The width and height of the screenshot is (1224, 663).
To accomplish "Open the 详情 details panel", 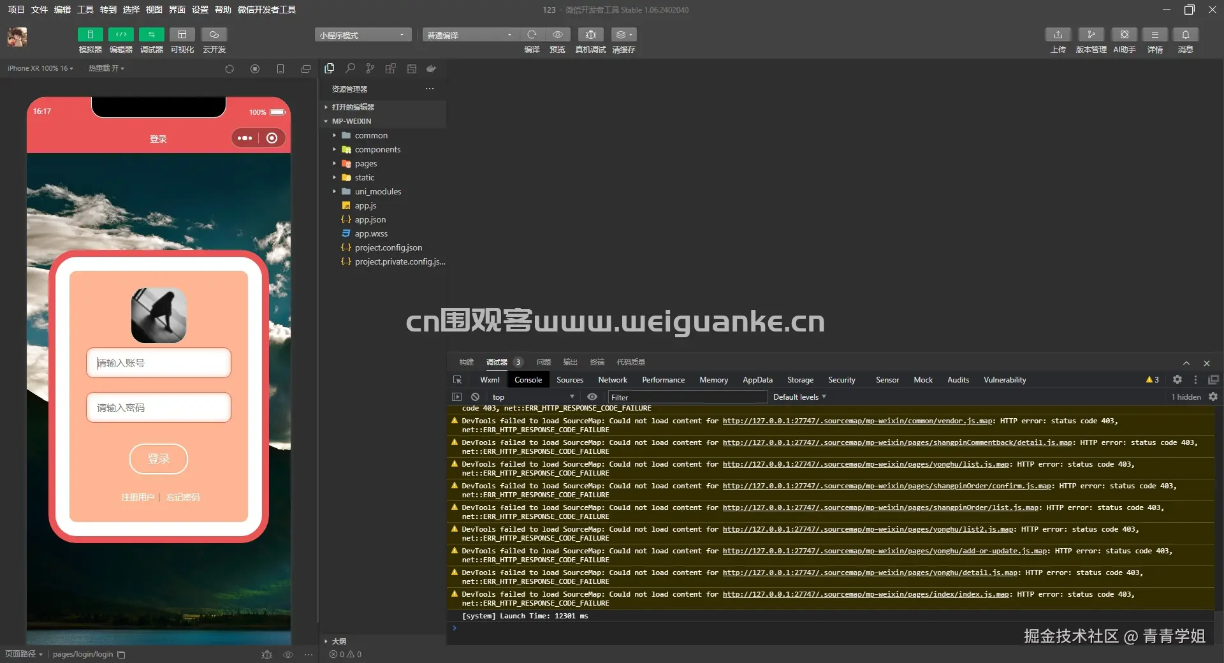I will coord(1155,34).
